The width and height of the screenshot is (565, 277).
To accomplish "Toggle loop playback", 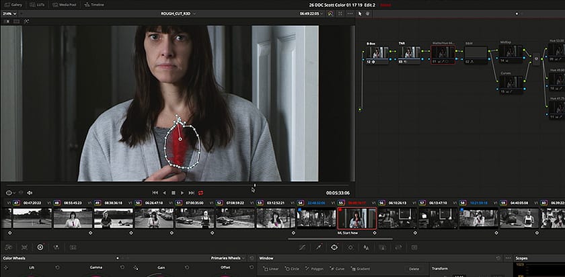I will coord(200,193).
